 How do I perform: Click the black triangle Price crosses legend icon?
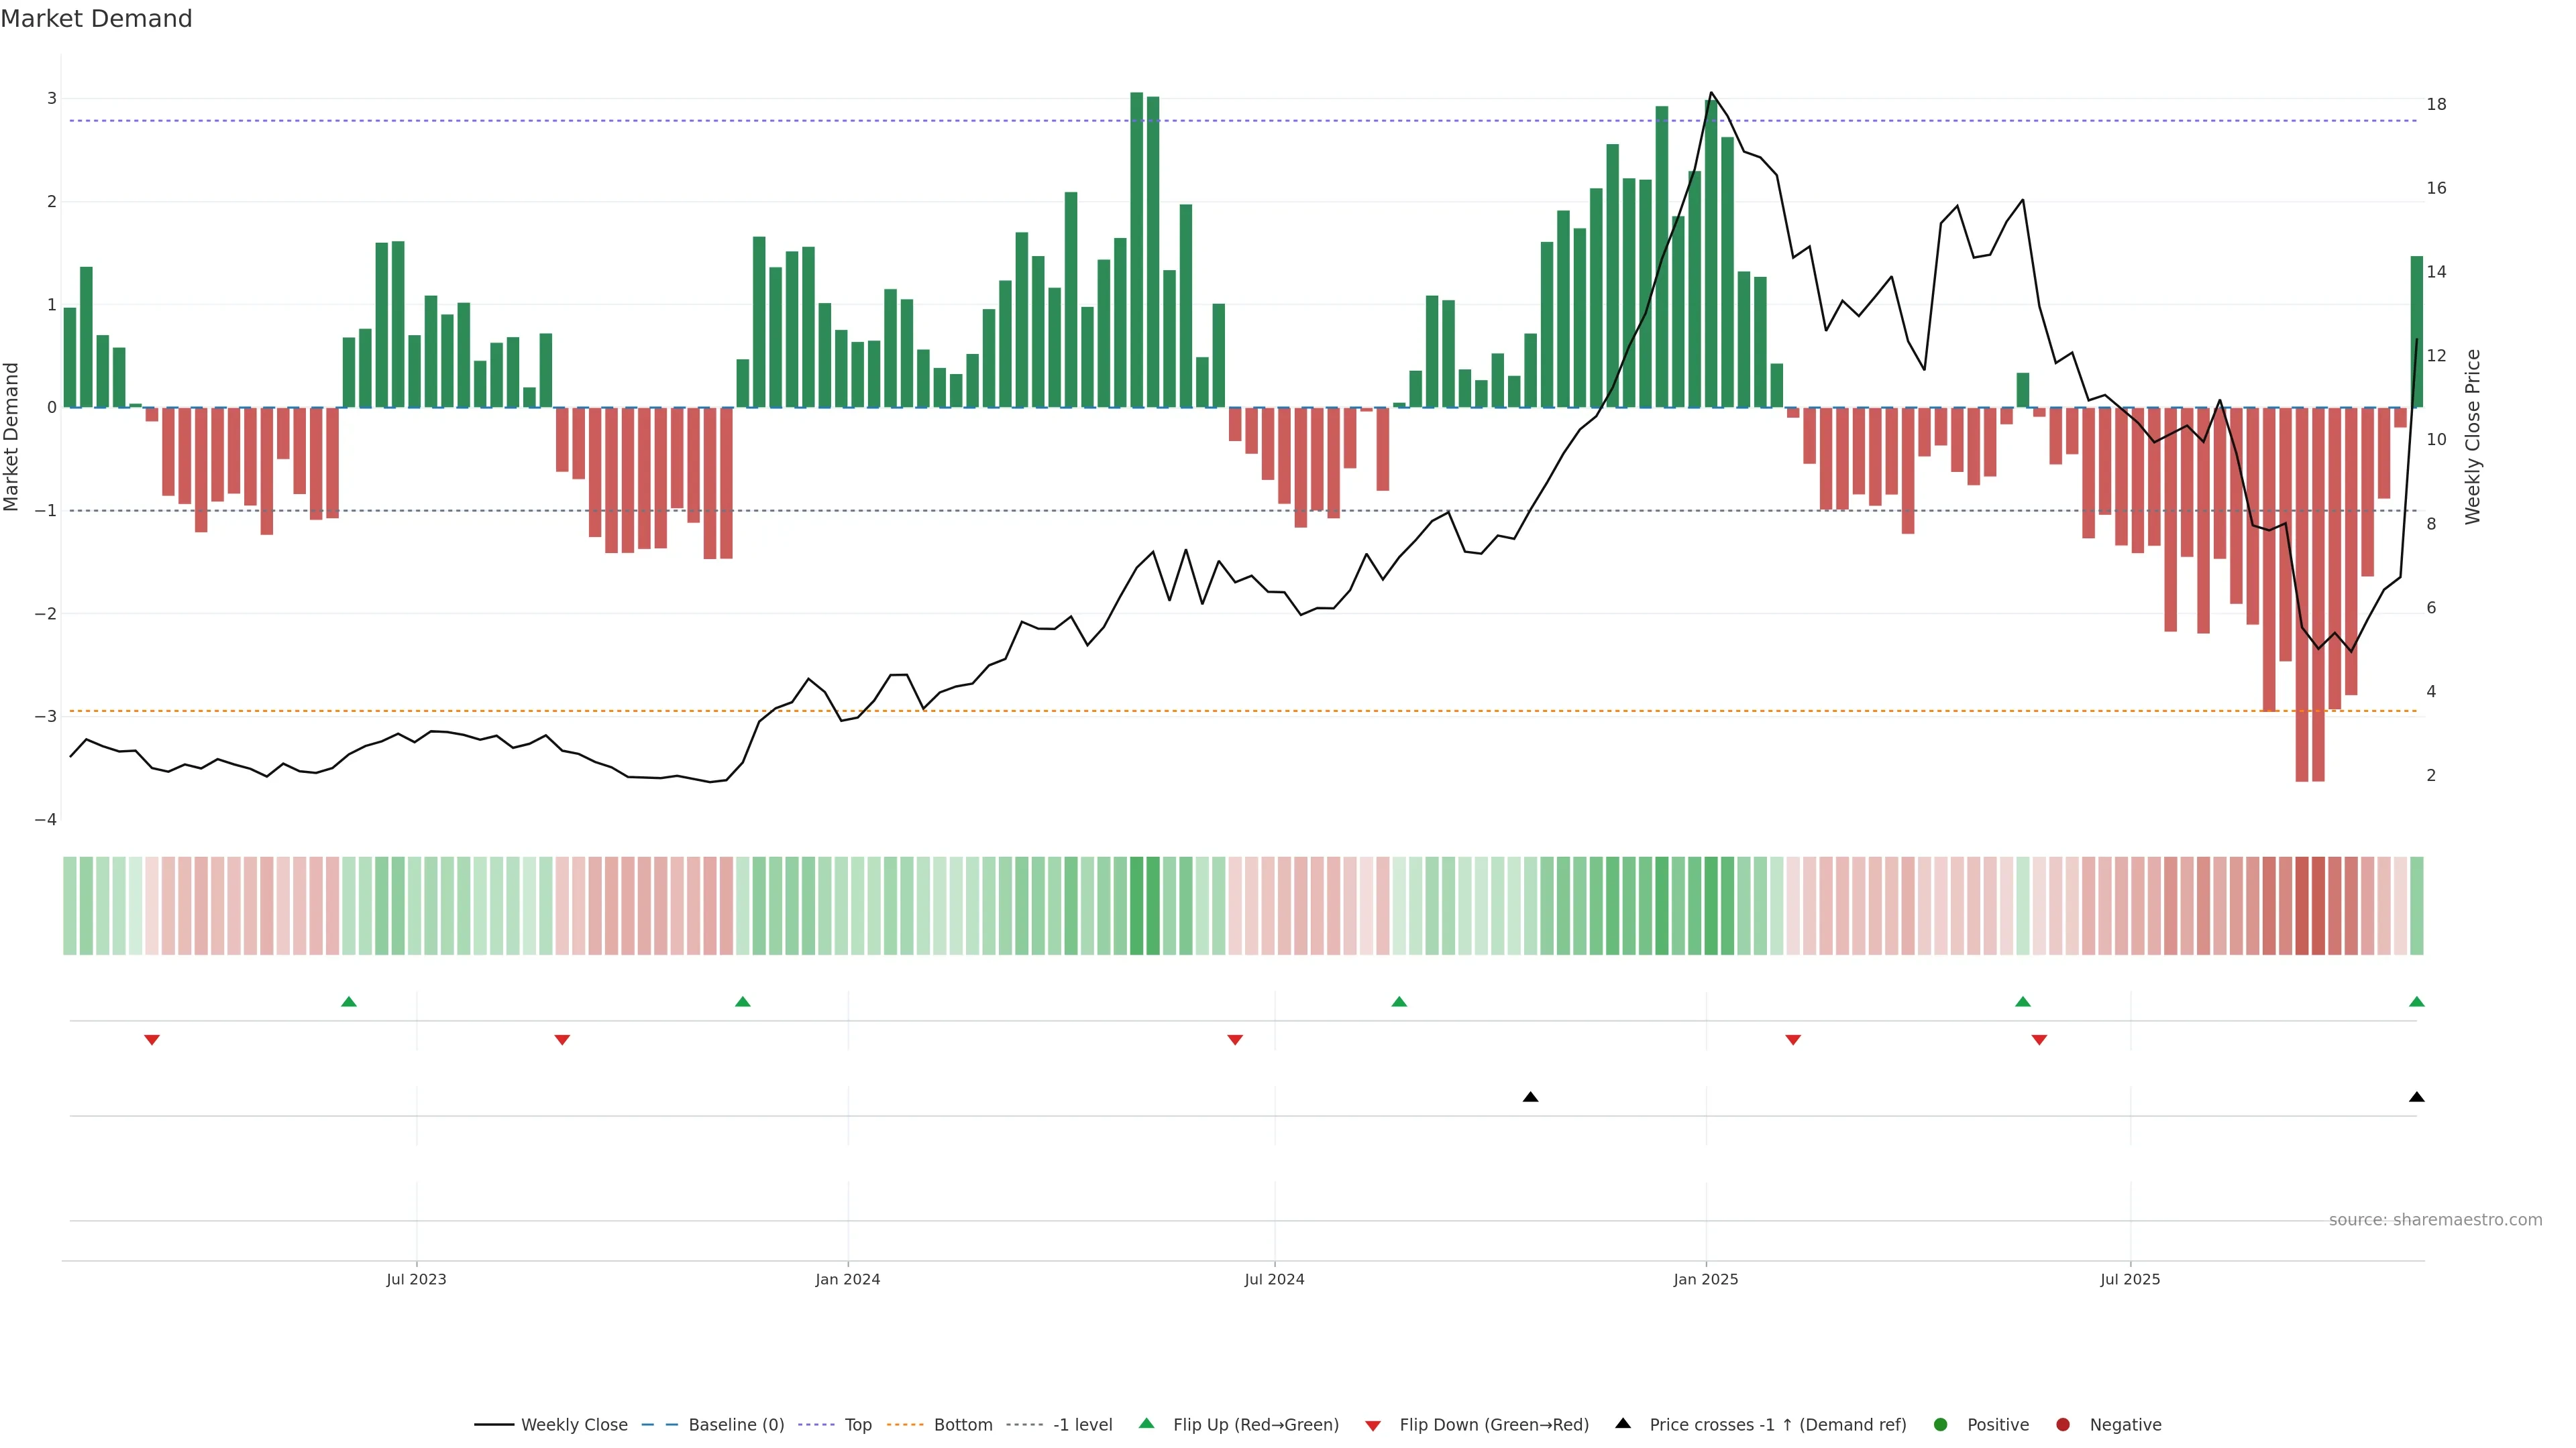click(x=1623, y=1424)
